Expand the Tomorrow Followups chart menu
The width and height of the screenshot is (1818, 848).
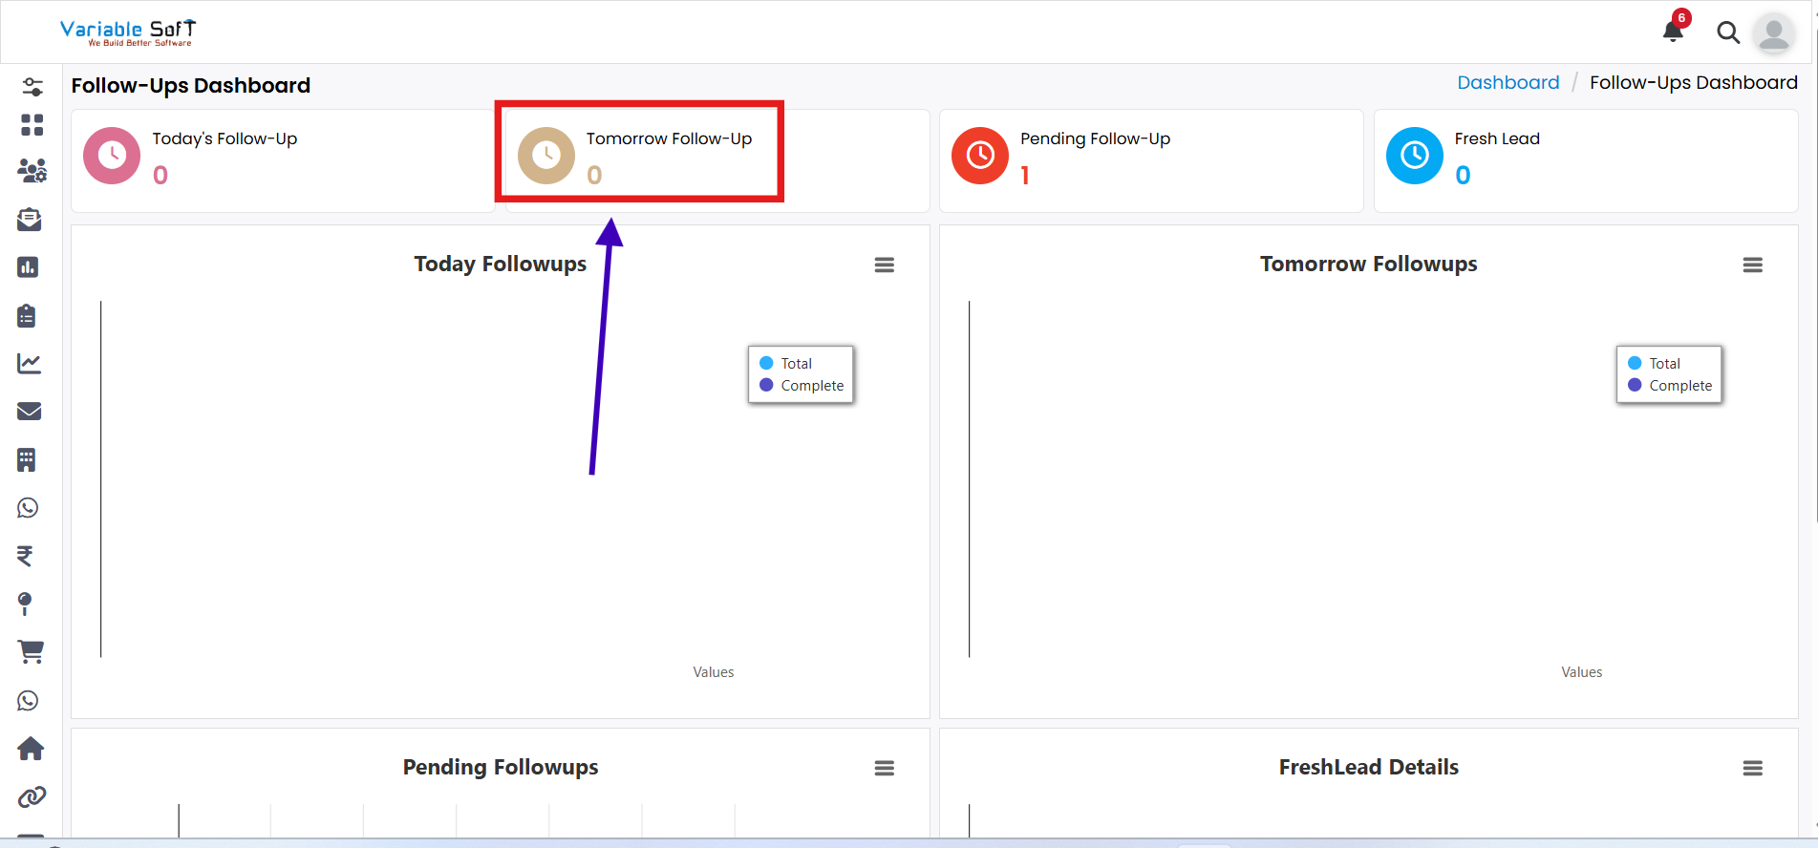(x=1752, y=265)
